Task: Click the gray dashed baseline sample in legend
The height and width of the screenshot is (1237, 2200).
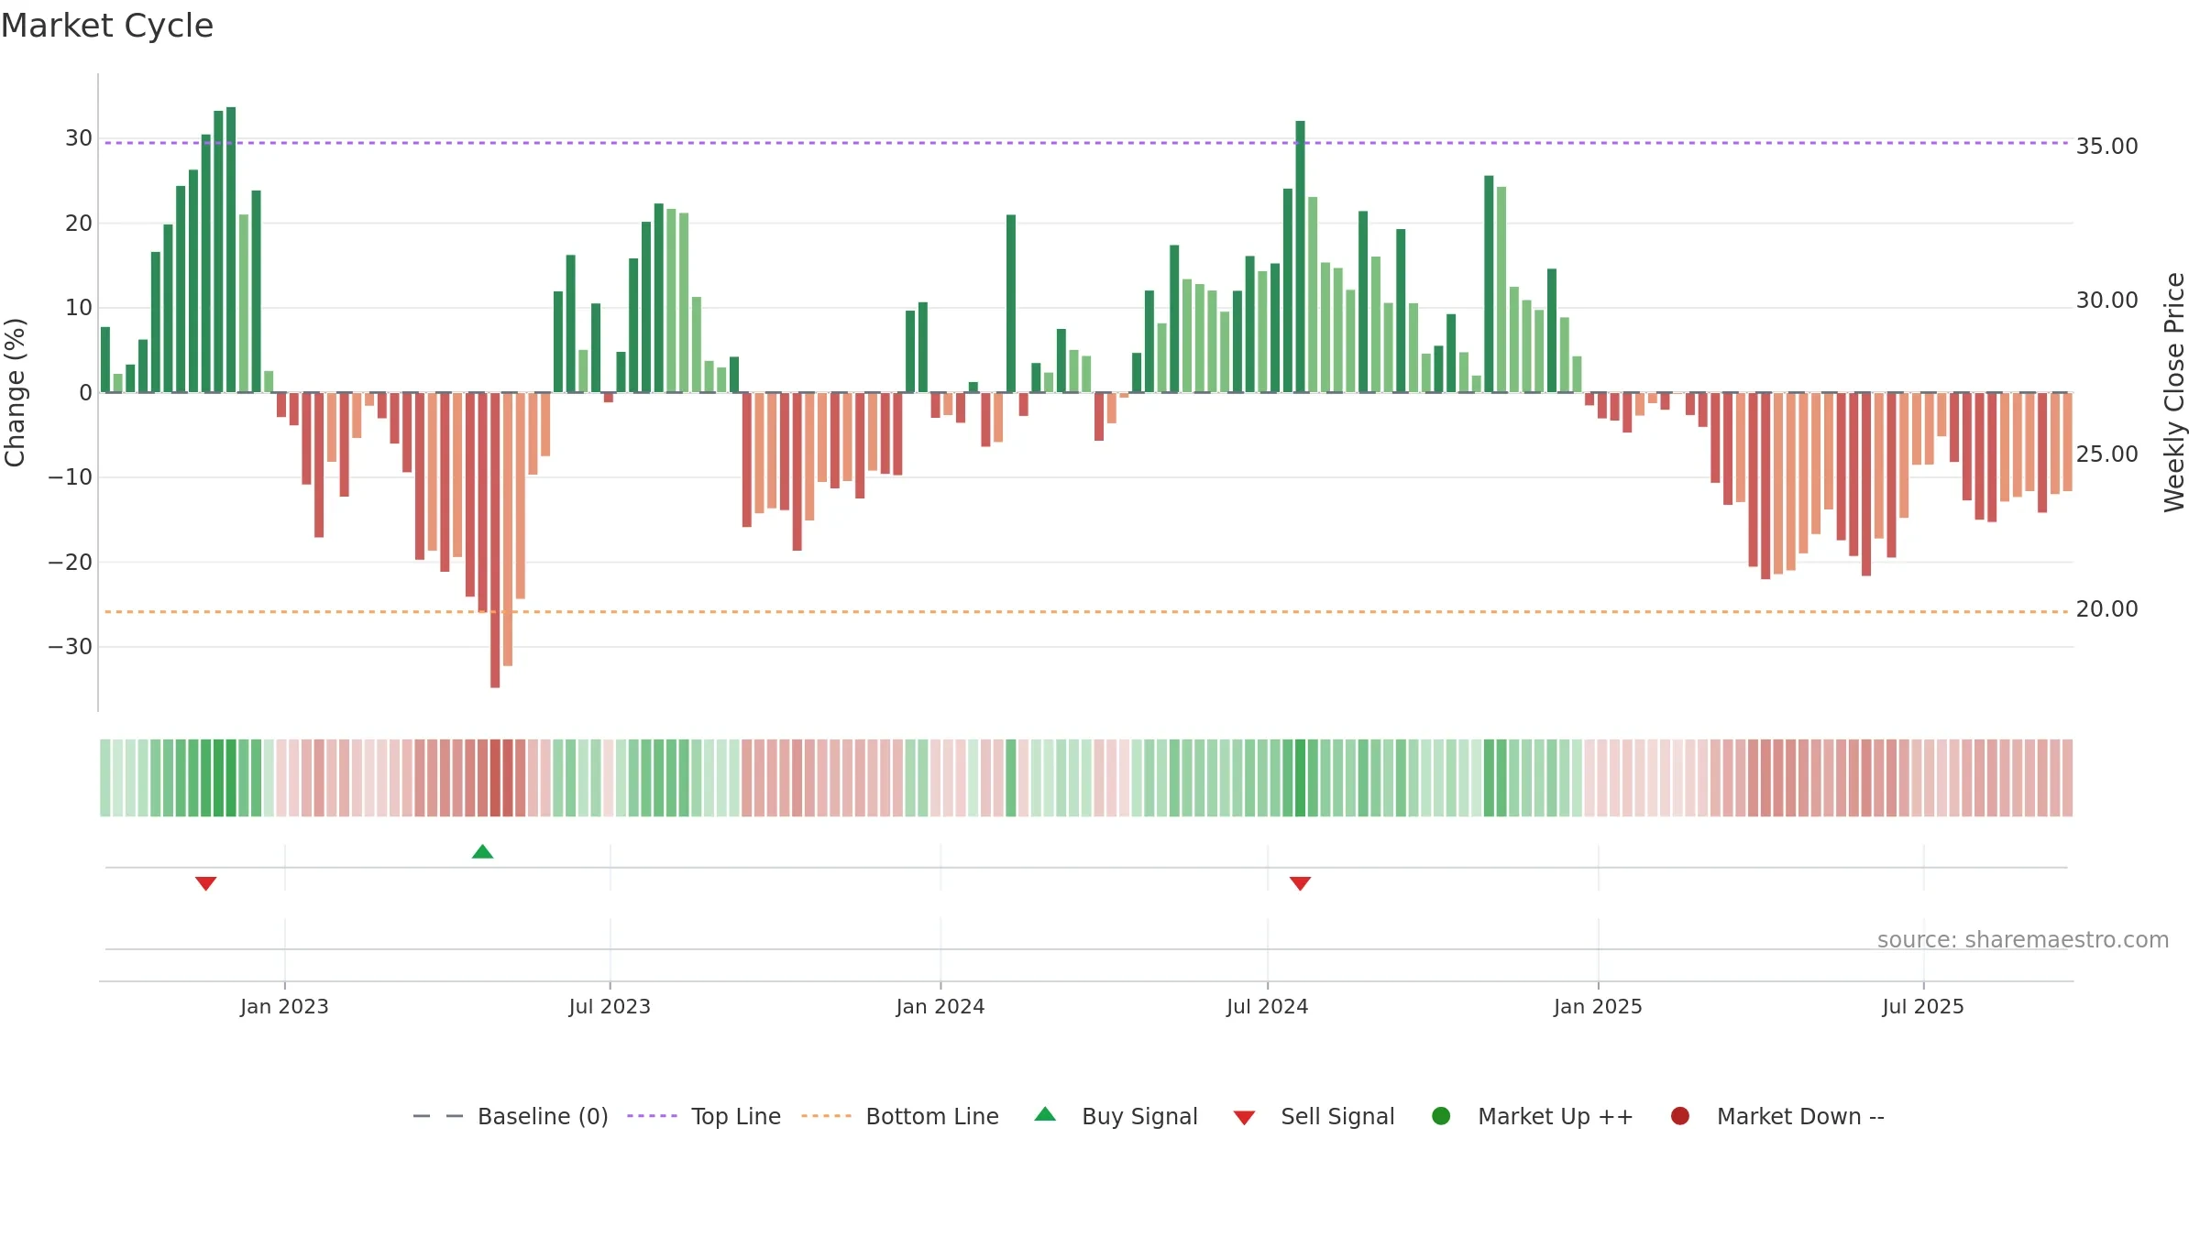Action: 438,1116
